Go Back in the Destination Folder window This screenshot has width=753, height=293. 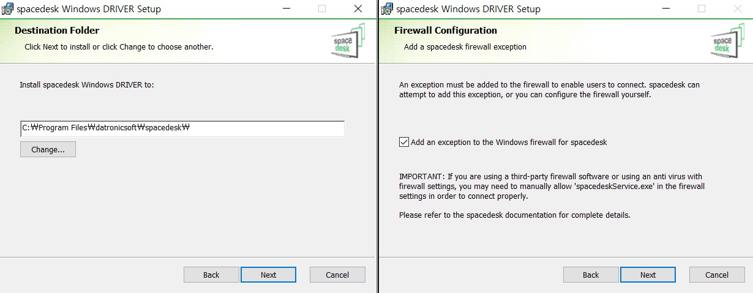211,275
